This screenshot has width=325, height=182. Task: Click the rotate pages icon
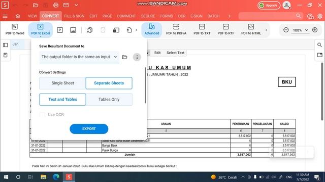[x=89, y=30]
